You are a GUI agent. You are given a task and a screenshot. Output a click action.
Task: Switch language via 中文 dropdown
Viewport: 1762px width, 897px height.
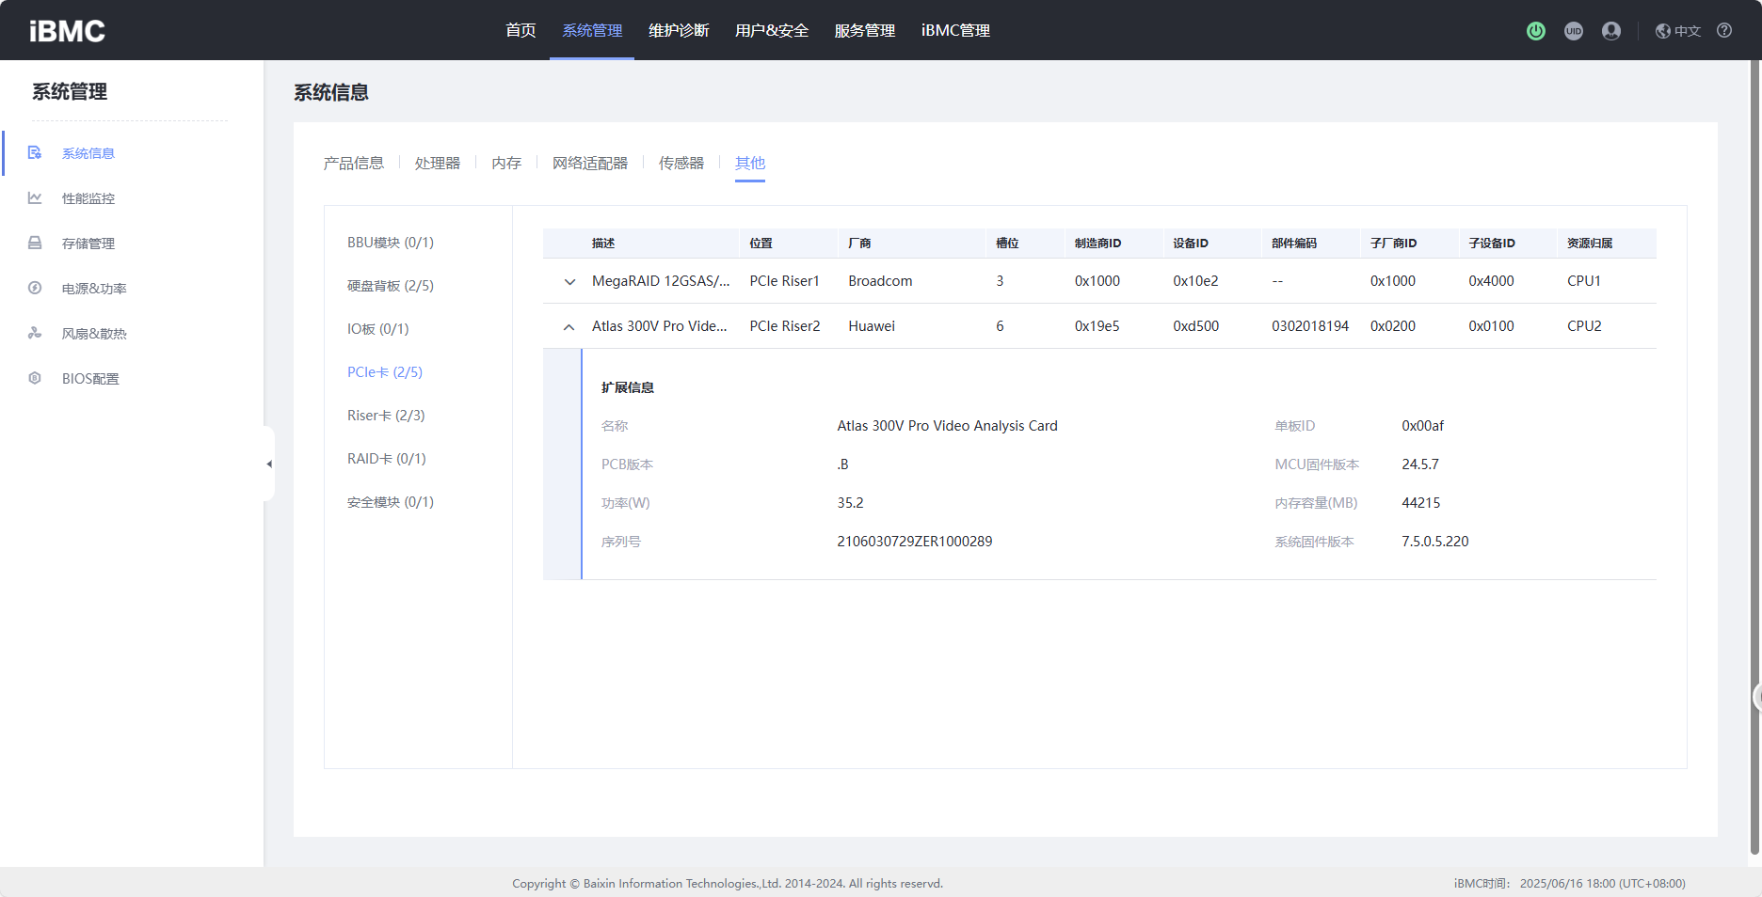[1687, 31]
